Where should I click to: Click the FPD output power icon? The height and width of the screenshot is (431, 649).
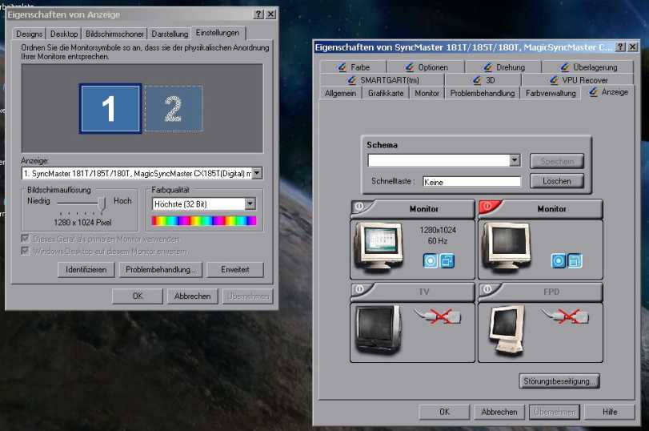click(x=487, y=291)
